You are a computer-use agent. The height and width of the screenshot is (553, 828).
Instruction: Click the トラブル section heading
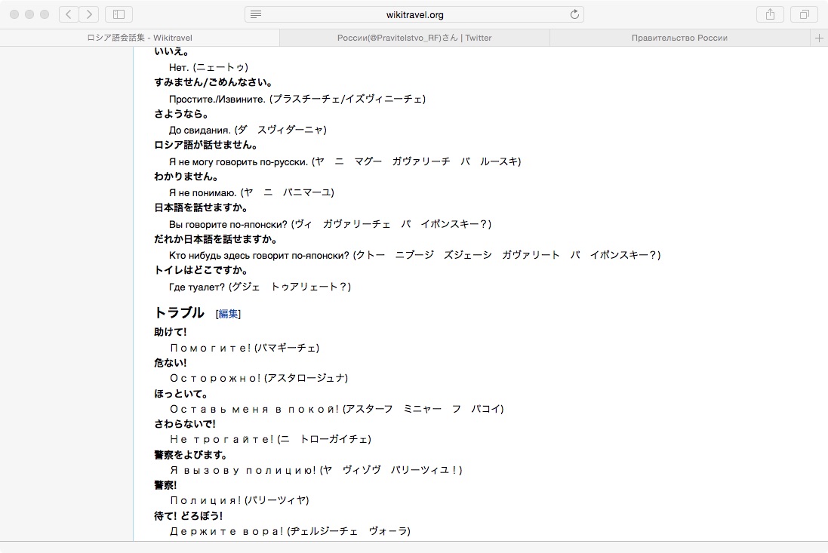click(x=179, y=312)
